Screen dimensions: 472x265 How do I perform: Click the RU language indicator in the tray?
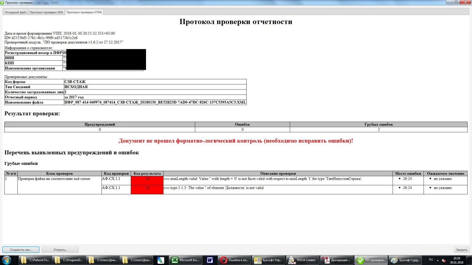[431, 260]
